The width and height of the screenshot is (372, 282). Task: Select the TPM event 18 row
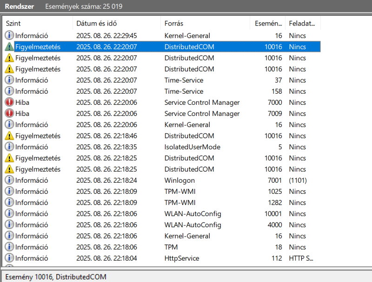click(162, 247)
